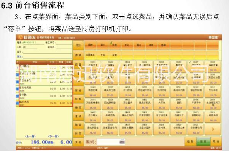
Task: Click the 配料 side button
Action: 78,99
